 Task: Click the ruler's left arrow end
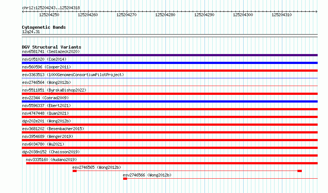[23, 12]
